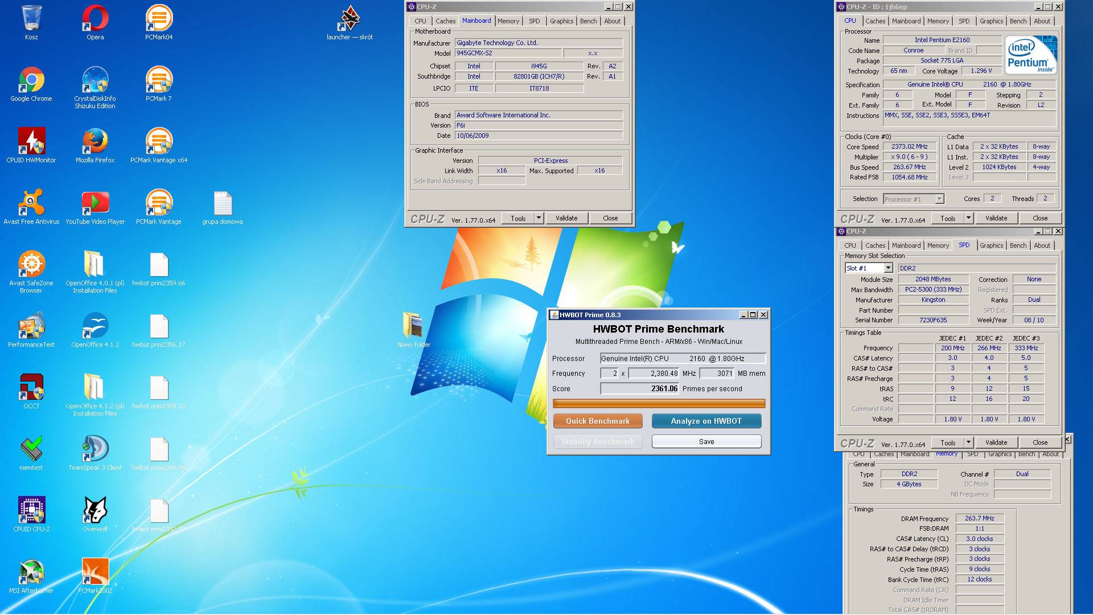Open Bench tab in Mainboard CPU-Z window
The height and width of the screenshot is (615, 1093).
(589, 21)
